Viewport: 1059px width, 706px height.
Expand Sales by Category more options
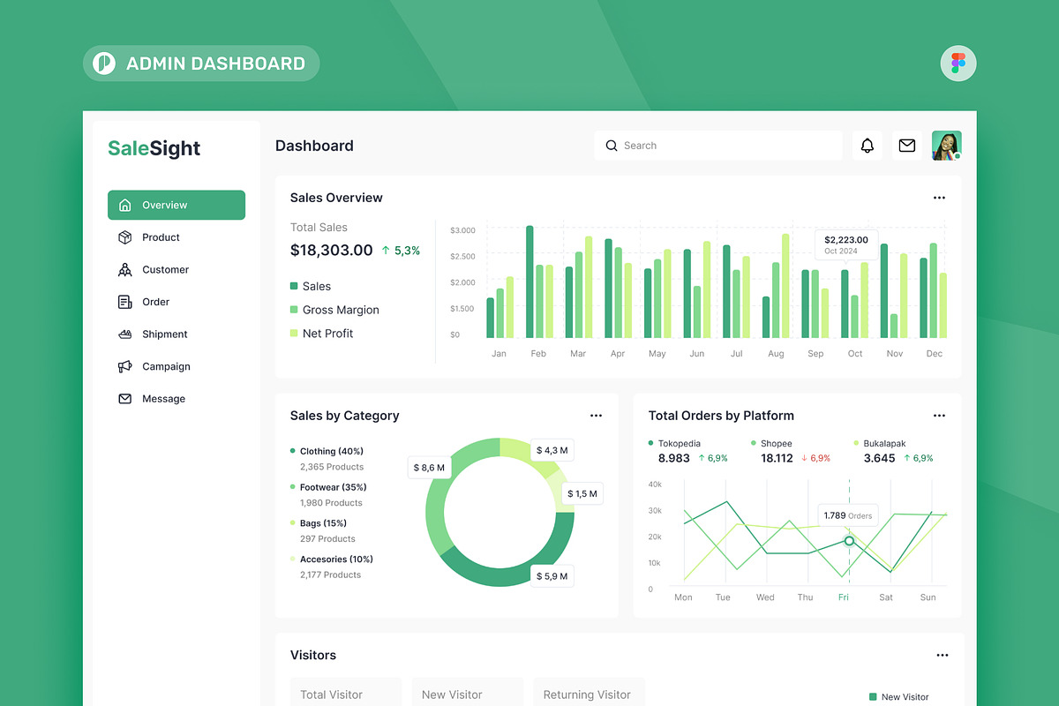tap(596, 416)
